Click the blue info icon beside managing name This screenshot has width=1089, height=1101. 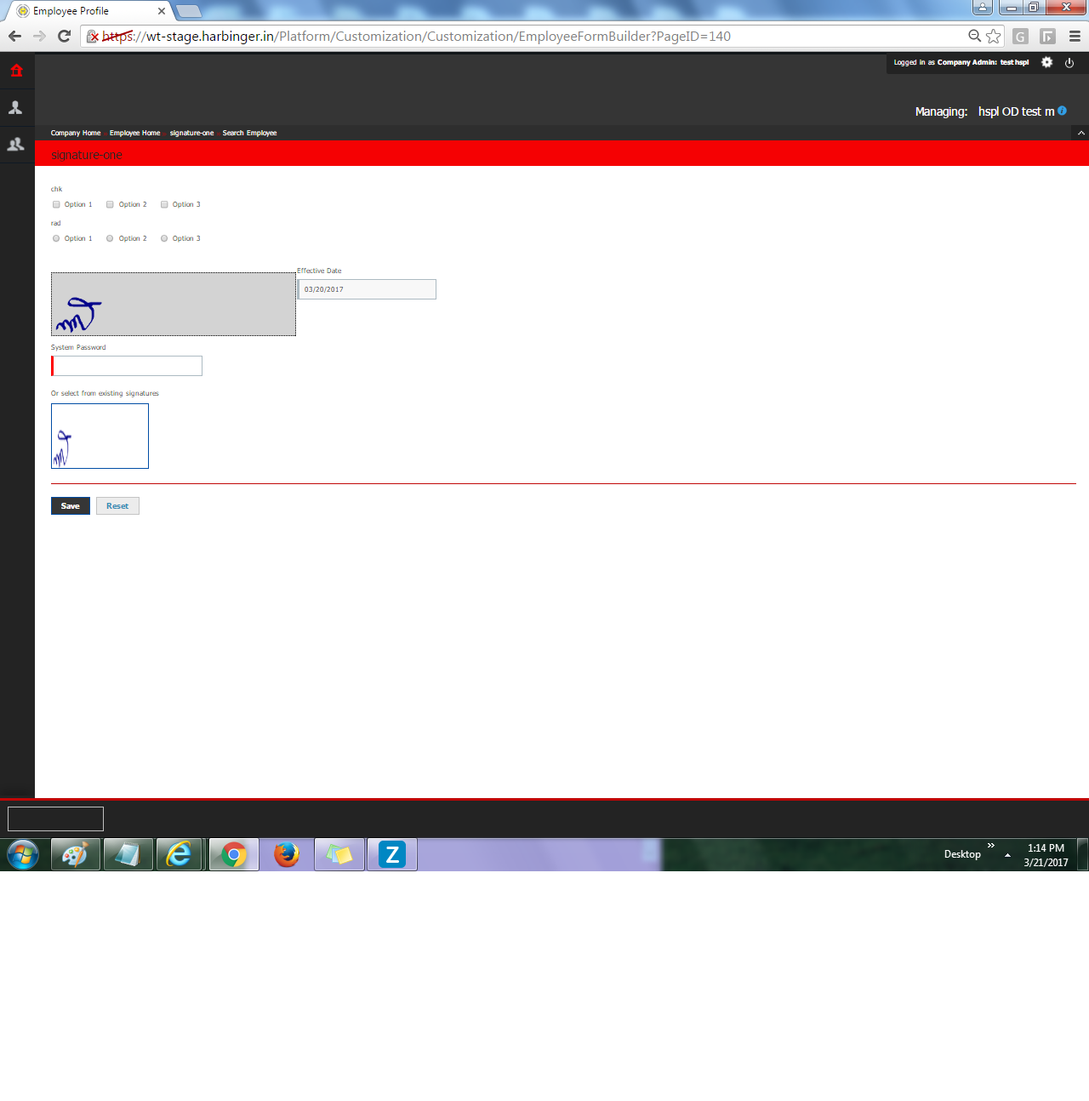[x=1062, y=111]
